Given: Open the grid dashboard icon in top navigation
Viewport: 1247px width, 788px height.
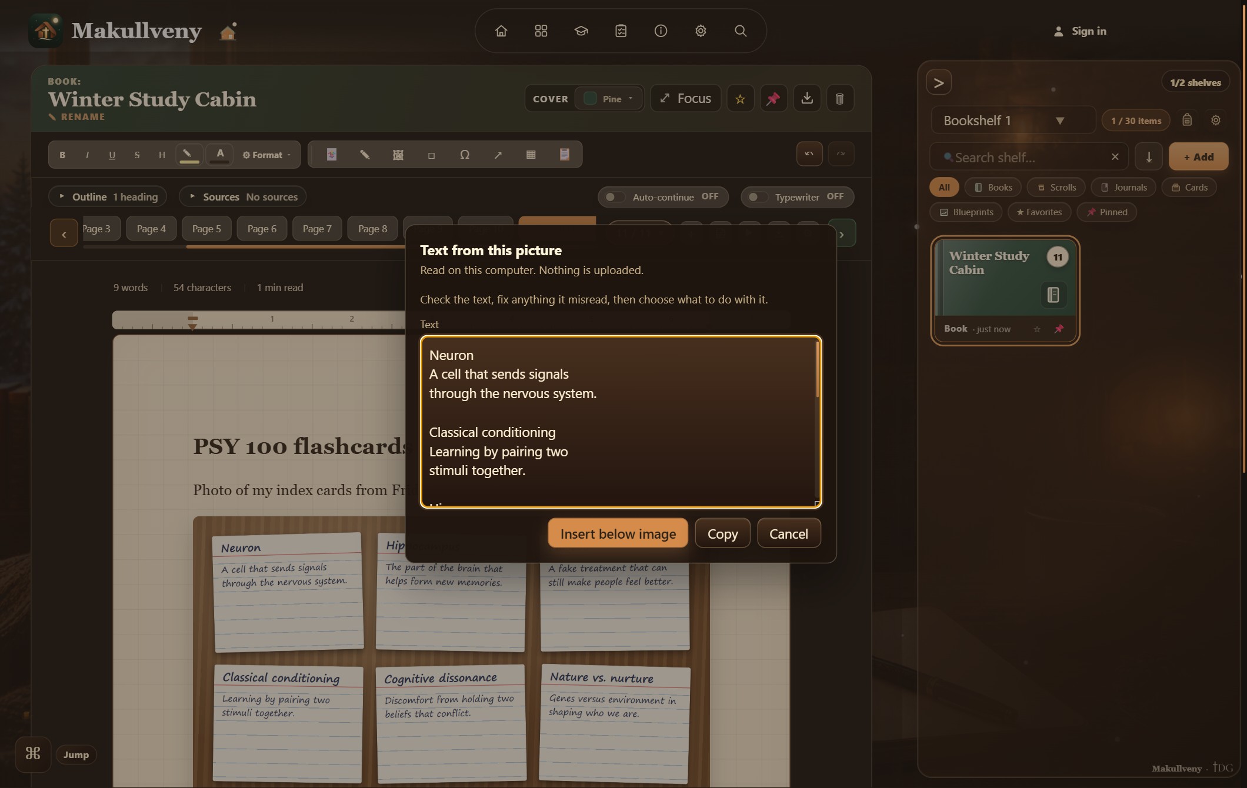Looking at the screenshot, I should coord(541,31).
